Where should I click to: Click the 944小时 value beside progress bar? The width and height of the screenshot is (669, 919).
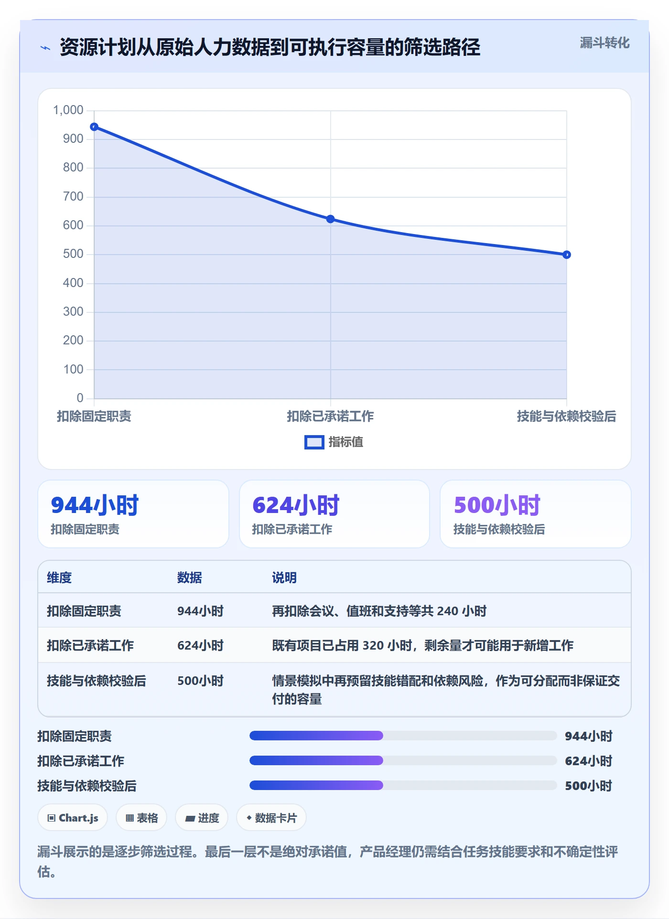point(589,736)
